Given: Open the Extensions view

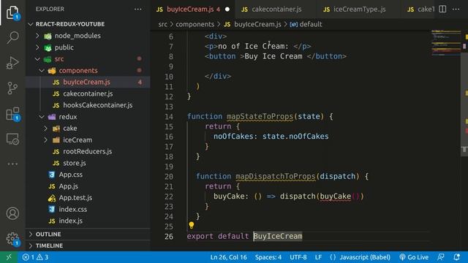Looking at the screenshot, I should pos(12,114).
